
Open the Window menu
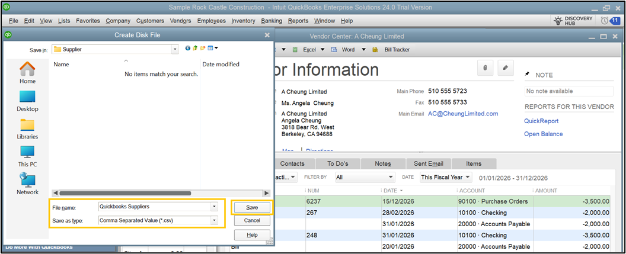(x=325, y=21)
